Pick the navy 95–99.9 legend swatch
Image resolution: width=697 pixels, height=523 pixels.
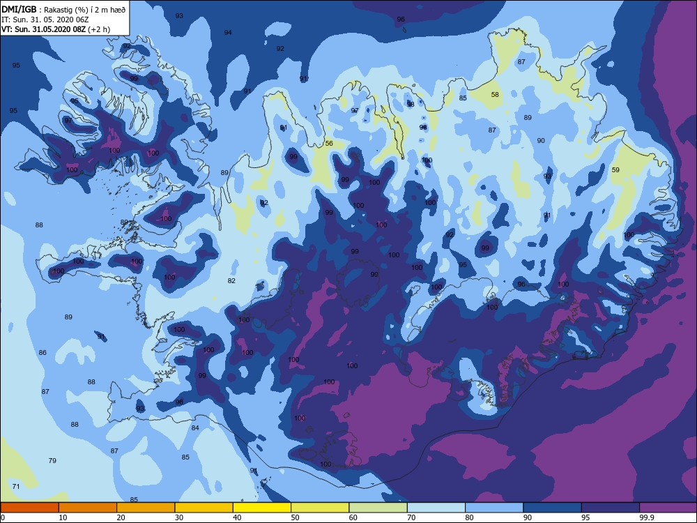coord(611,508)
